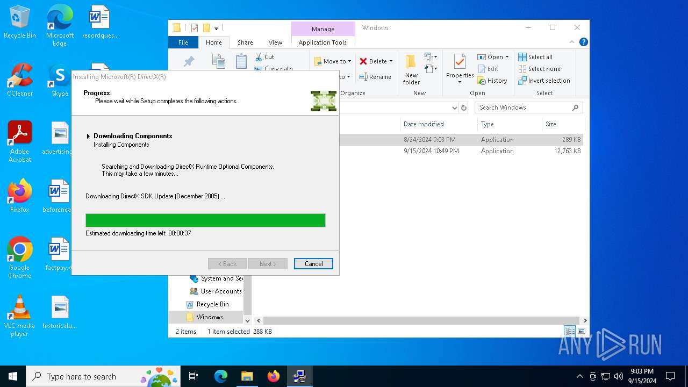Open the Delete options arrow
The image size is (688, 387).
coord(391,61)
